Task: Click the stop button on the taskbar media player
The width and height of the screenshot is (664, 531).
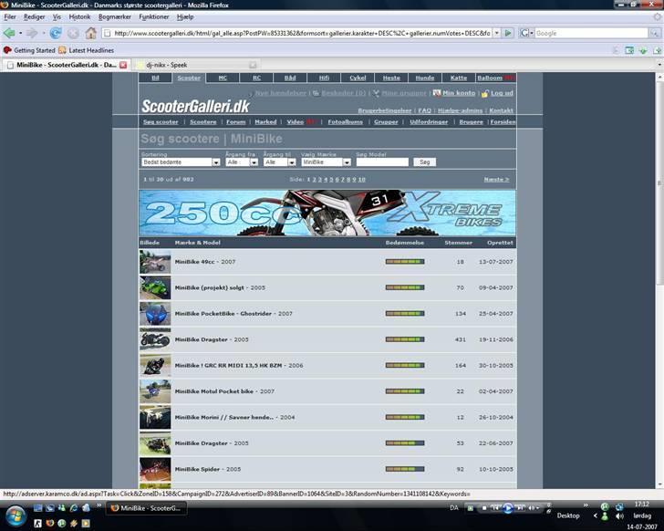Action: pyautogui.click(x=484, y=507)
